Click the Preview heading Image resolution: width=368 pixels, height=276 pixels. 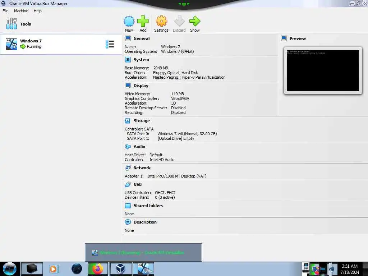(298, 38)
